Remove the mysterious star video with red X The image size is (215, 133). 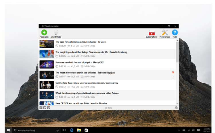click(173, 73)
